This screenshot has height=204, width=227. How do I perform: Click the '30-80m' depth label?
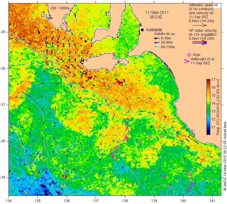tap(167, 43)
